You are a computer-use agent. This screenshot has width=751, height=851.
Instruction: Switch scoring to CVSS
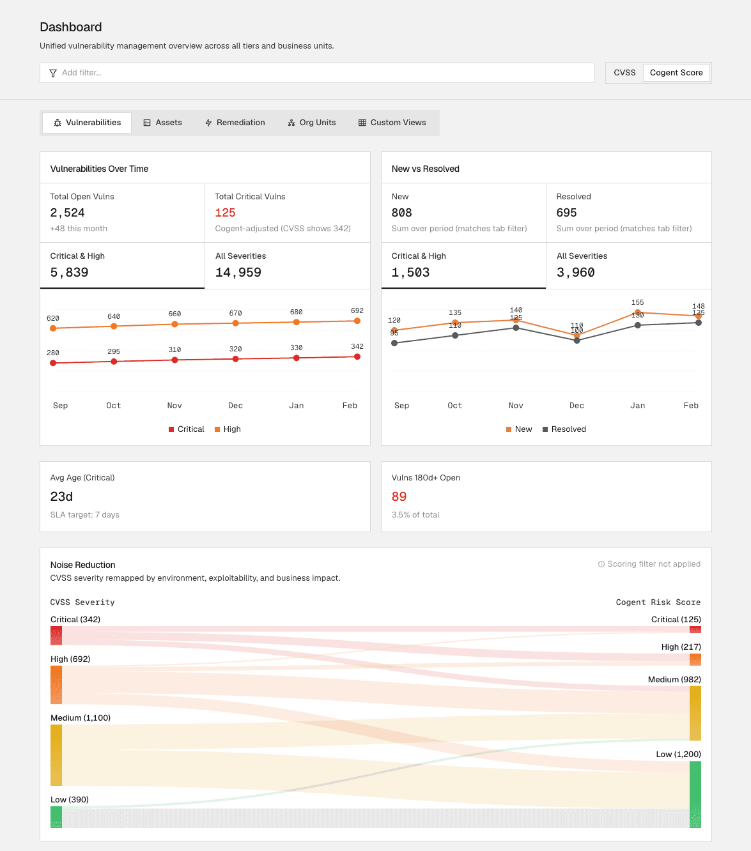(624, 73)
